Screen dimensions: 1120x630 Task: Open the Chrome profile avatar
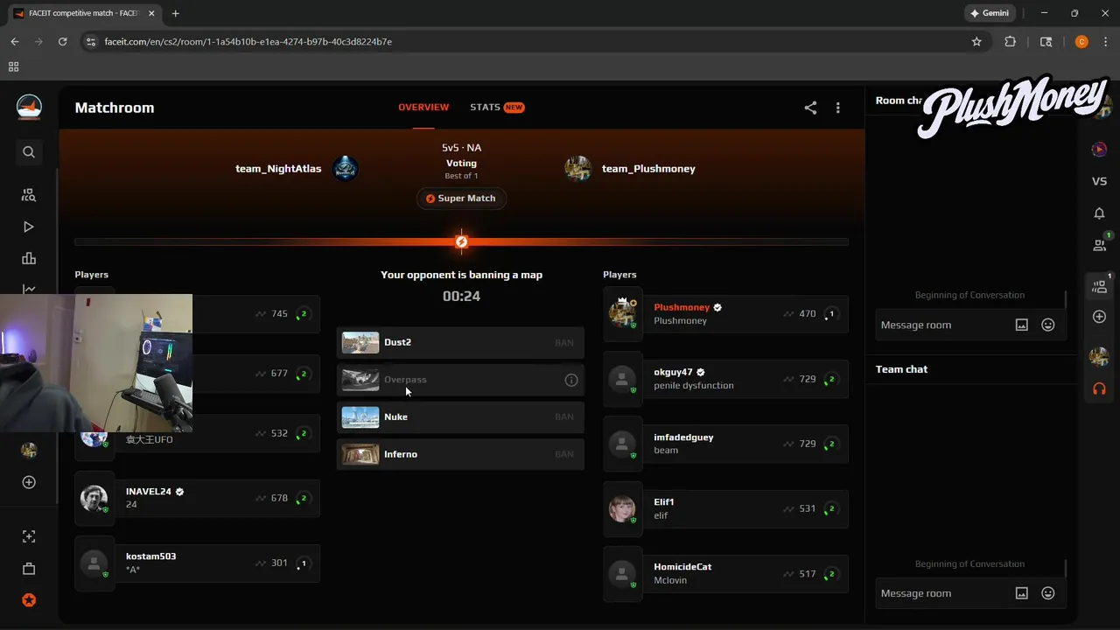[x=1081, y=41]
